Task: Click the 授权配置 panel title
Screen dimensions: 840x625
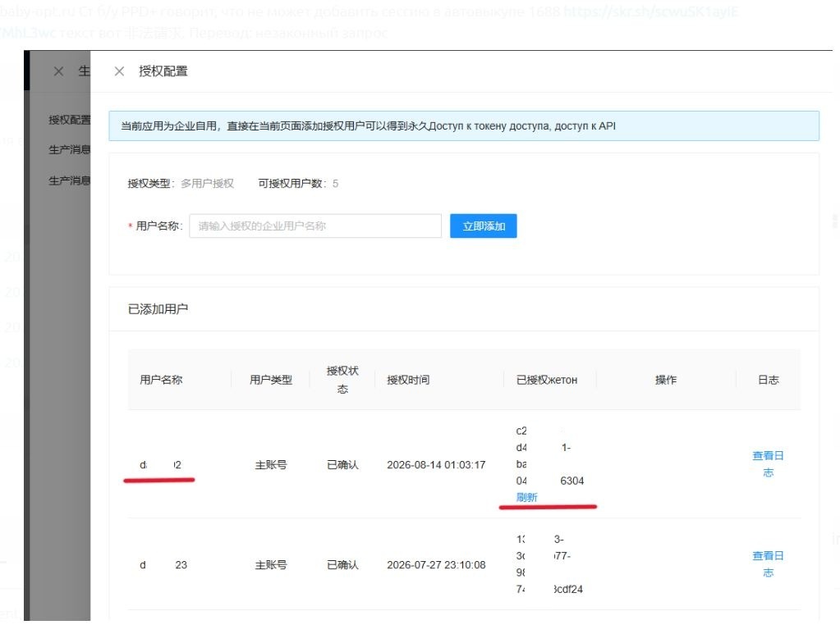Action: (163, 71)
